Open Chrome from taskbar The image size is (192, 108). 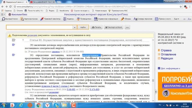point(39,105)
